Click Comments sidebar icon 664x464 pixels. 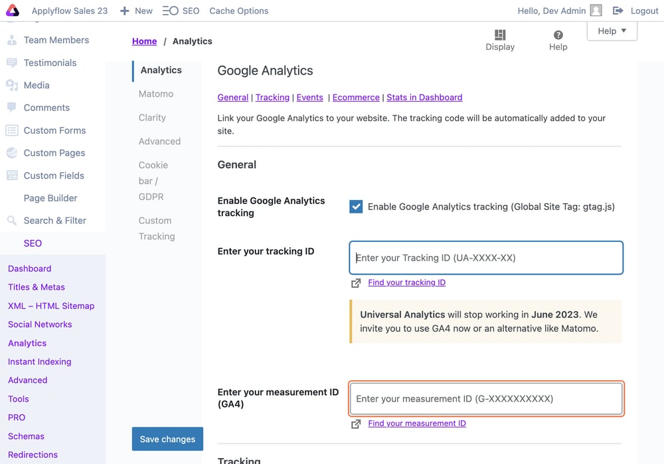(x=12, y=107)
